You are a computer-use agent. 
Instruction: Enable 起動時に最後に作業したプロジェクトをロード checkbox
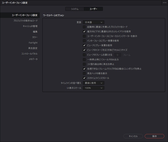click(x=84, y=27)
